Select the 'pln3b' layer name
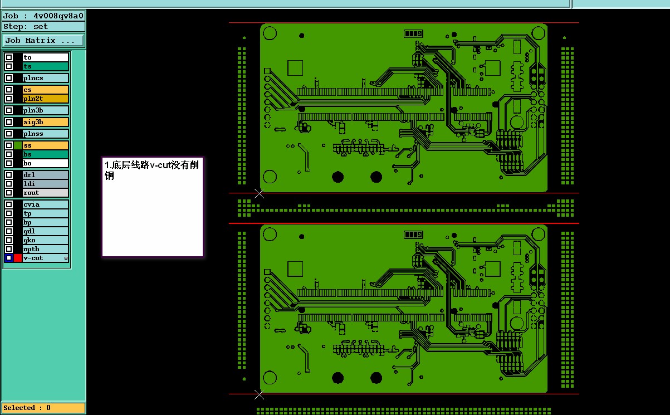 point(46,110)
